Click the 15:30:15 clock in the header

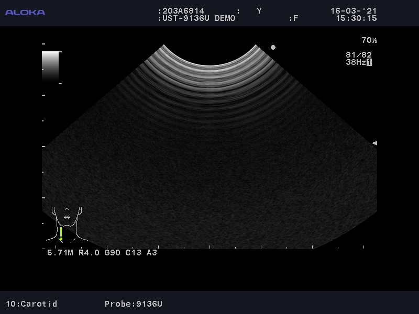(356, 18)
